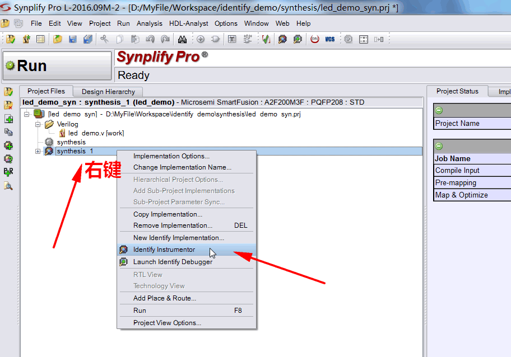This screenshot has width=511, height=357.
Task: Click the open file folder toolbar icon
Action: (x=58, y=39)
